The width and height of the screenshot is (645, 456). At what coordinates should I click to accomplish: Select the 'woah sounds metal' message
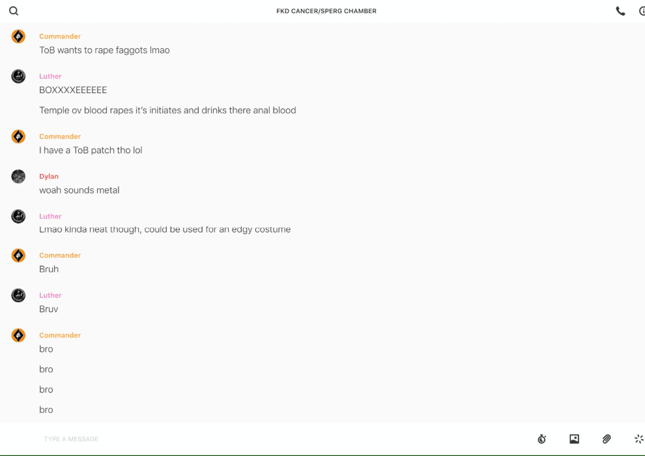79,190
